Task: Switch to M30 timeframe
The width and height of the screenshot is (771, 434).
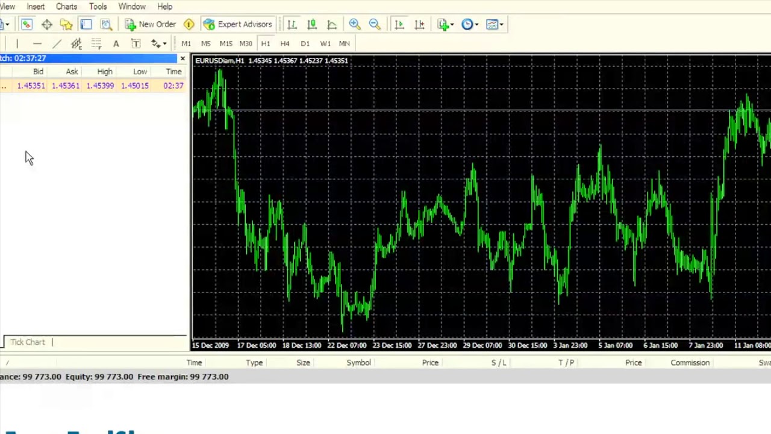Action: click(x=246, y=43)
